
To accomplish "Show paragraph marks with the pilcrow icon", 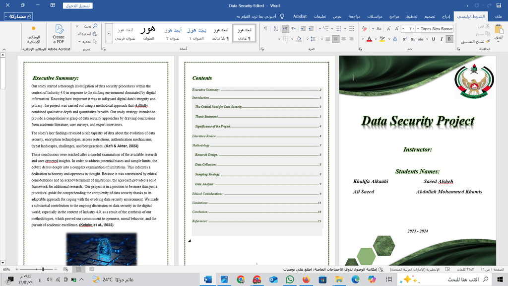I will pyautogui.click(x=265, y=29).
